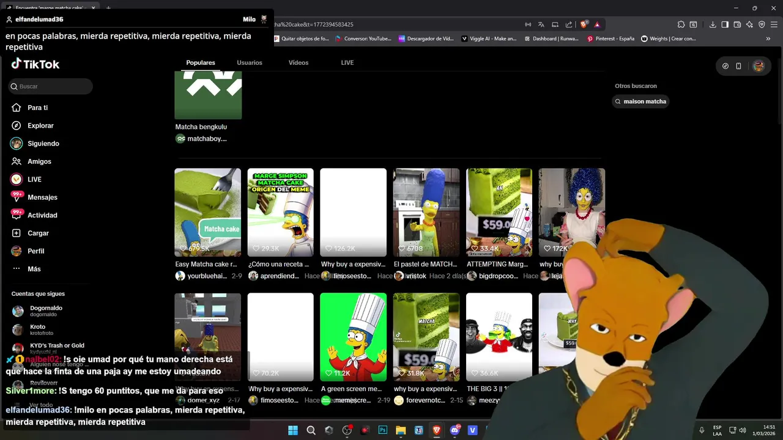Screen dimensions: 783x440
Task: Open the bigdropcoo author profile
Action: tap(493, 276)
